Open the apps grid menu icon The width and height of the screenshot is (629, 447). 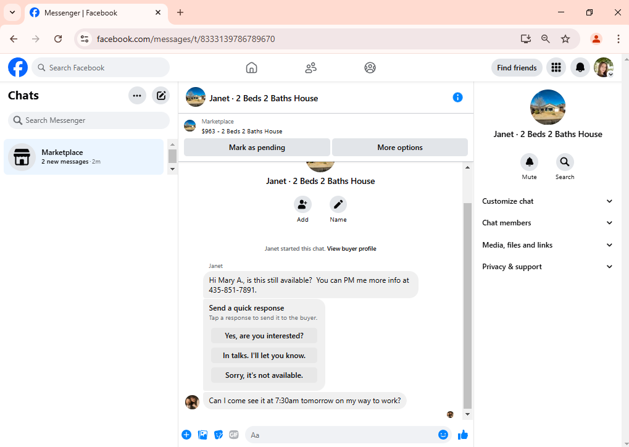click(x=556, y=67)
